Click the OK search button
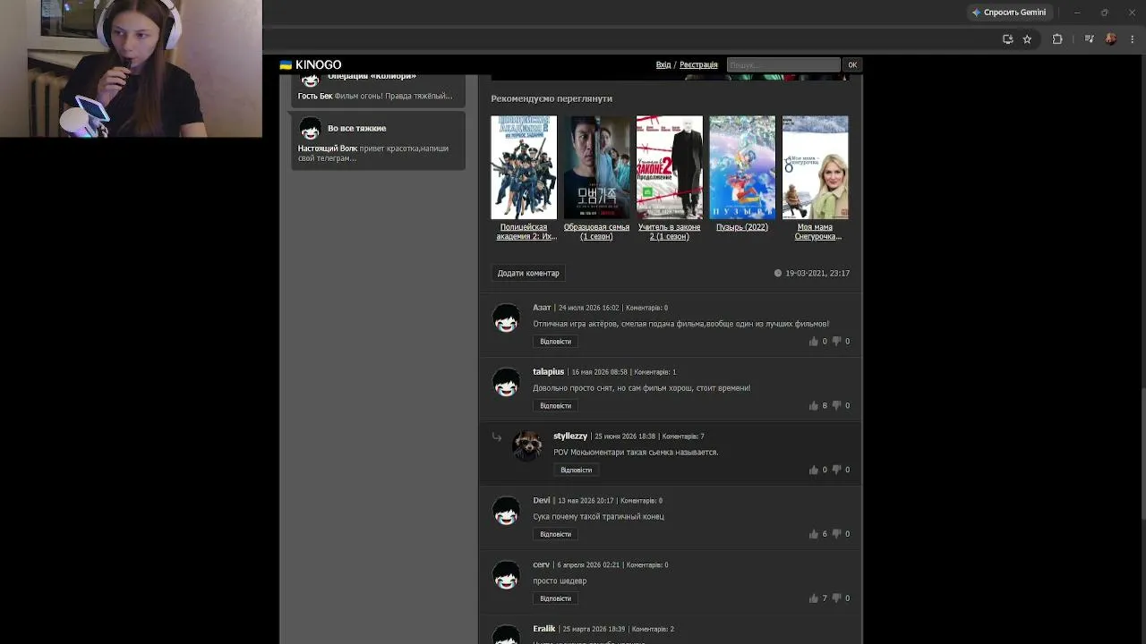 coord(852,64)
